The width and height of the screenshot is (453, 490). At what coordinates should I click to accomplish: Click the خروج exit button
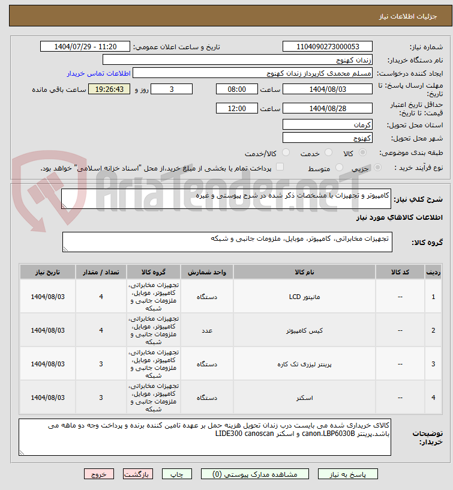(x=98, y=474)
